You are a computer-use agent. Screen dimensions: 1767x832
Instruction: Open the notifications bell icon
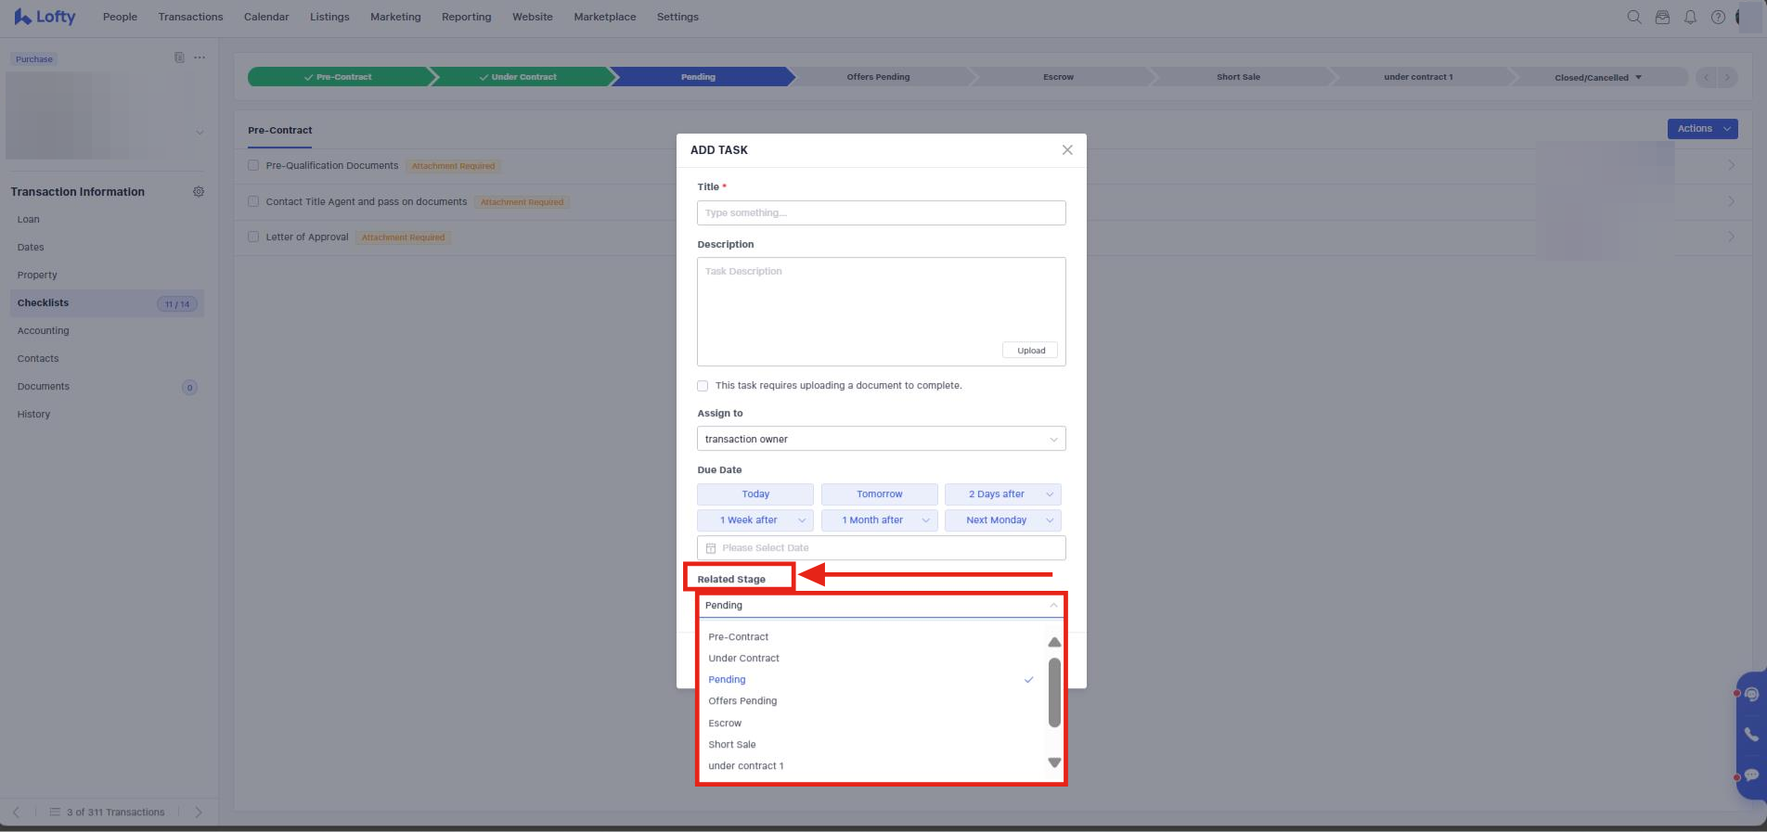[x=1690, y=17]
